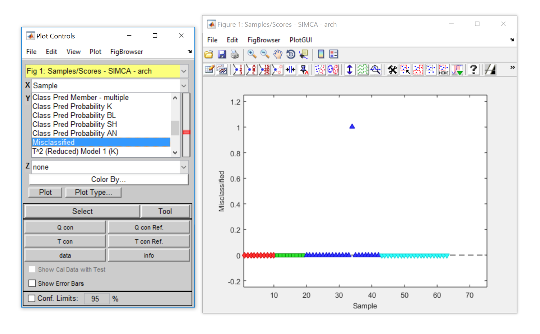Click the Data Cursor tool
This screenshot has width=540, height=334.
point(304,54)
